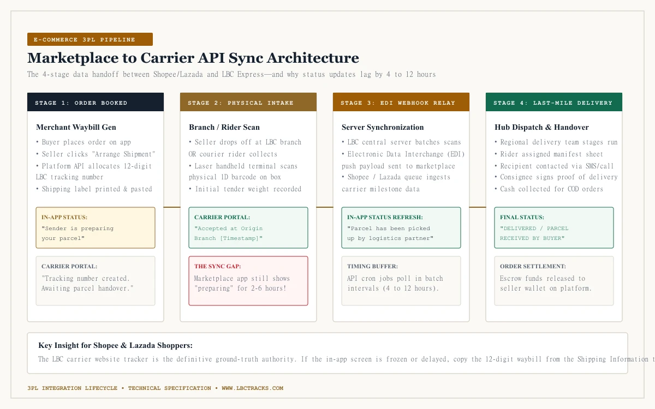Click the "Merchant Waybill Gen" heading

click(x=76, y=127)
